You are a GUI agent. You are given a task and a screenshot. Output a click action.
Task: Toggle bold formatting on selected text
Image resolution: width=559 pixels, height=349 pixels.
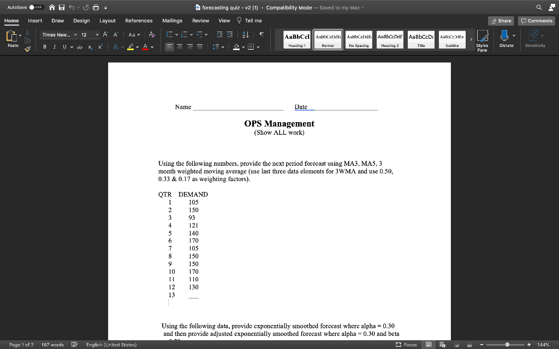[45, 47]
